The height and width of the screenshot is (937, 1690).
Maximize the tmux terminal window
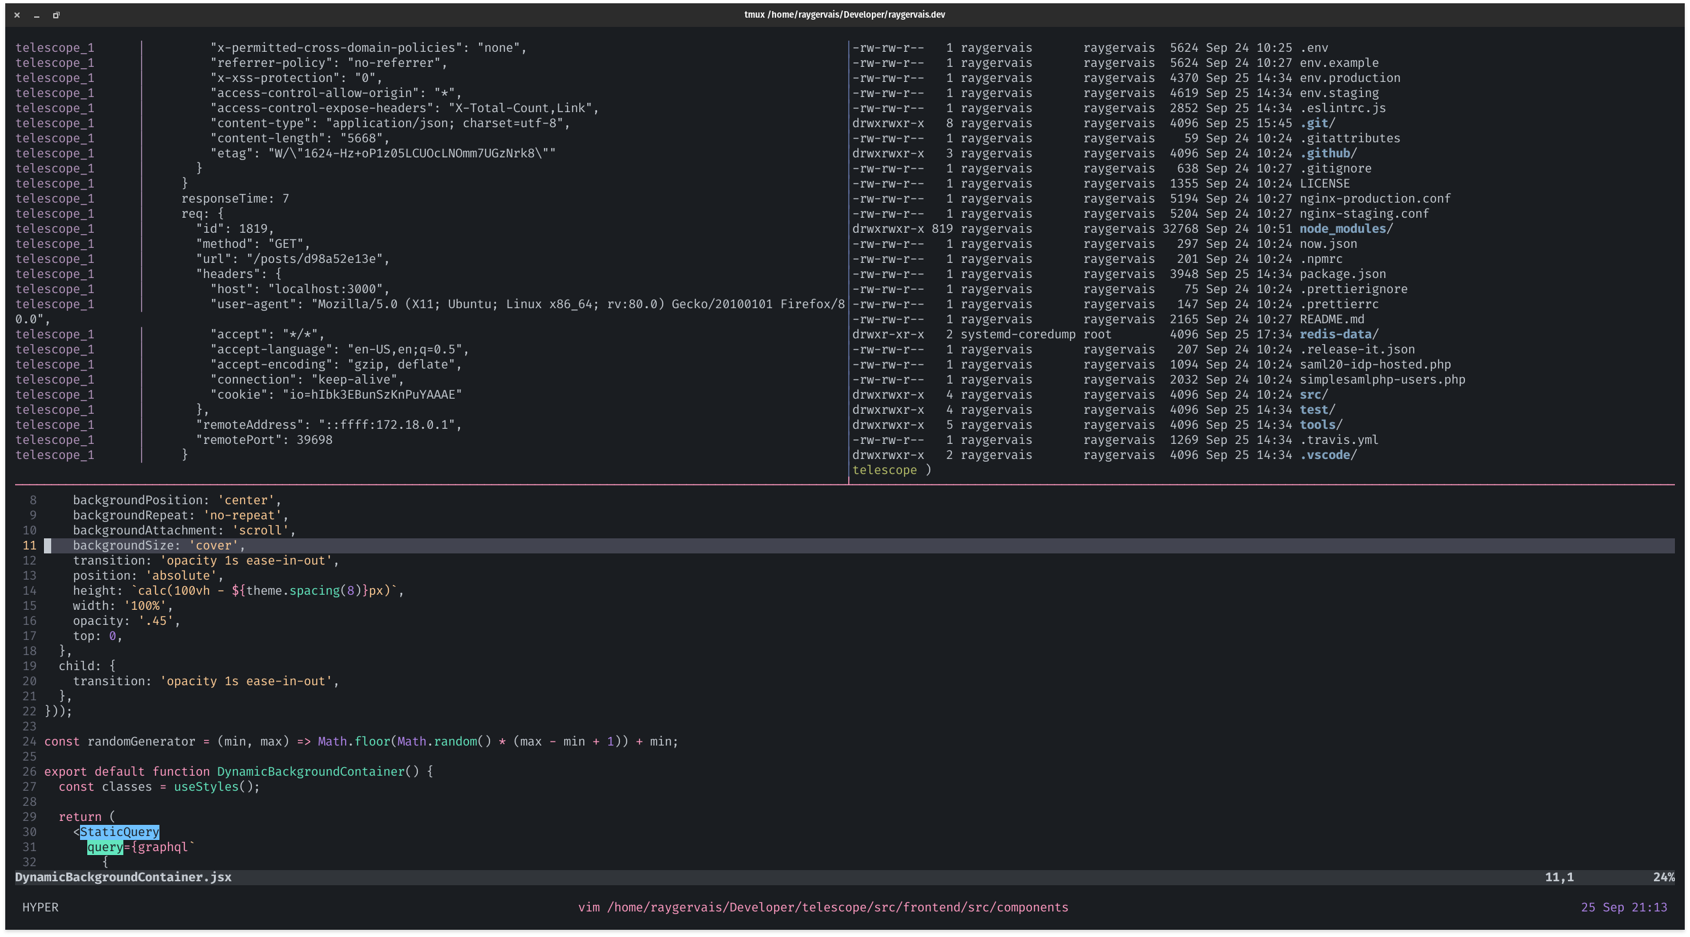coord(56,15)
